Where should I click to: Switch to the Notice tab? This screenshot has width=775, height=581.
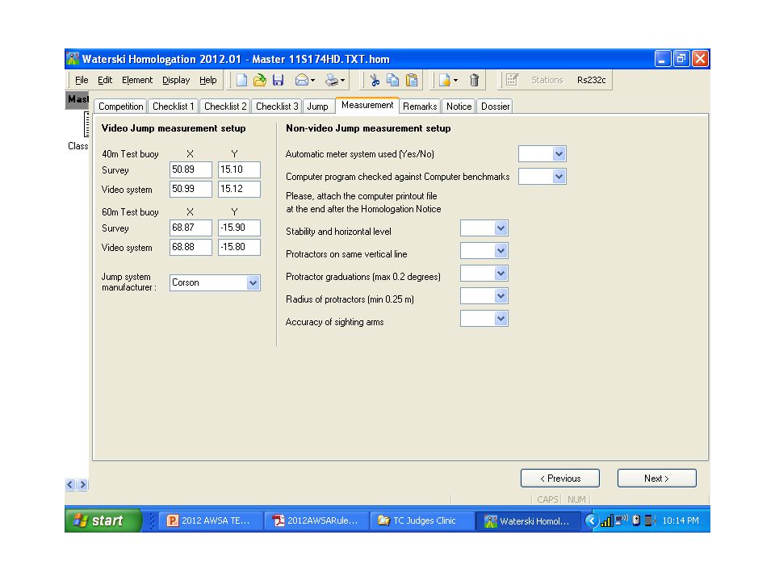(x=459, y=107)
